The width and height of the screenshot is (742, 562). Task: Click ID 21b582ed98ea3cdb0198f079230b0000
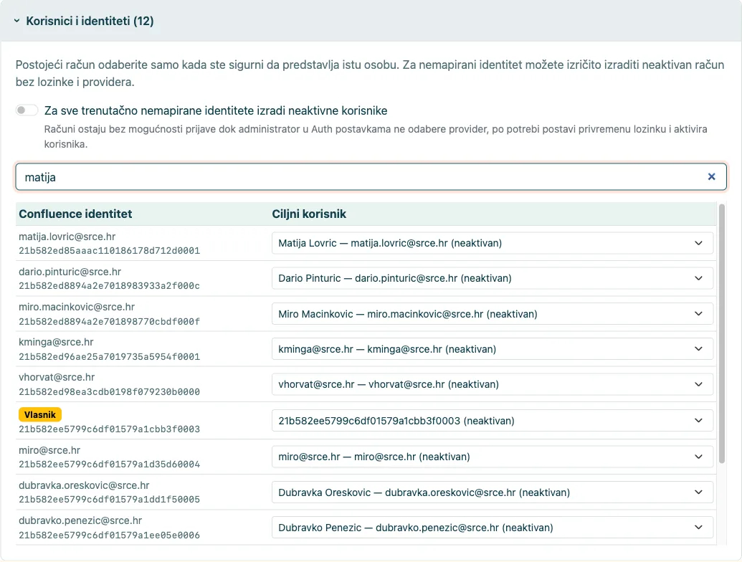pyautogui.click(x=109, y=391)
